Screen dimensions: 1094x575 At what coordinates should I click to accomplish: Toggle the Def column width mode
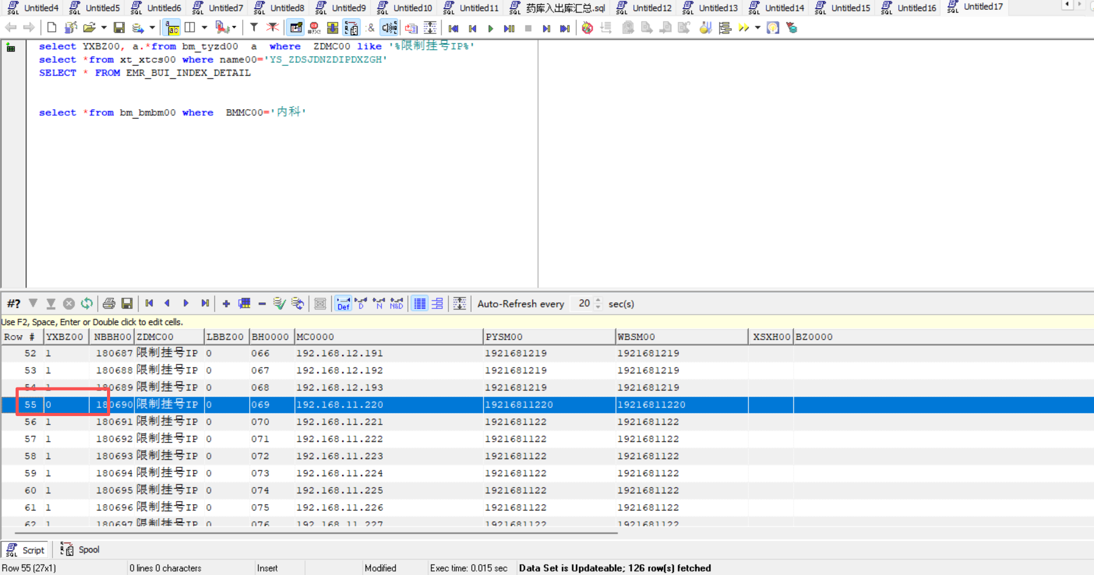pyautogui.click(x=343, y=304)
